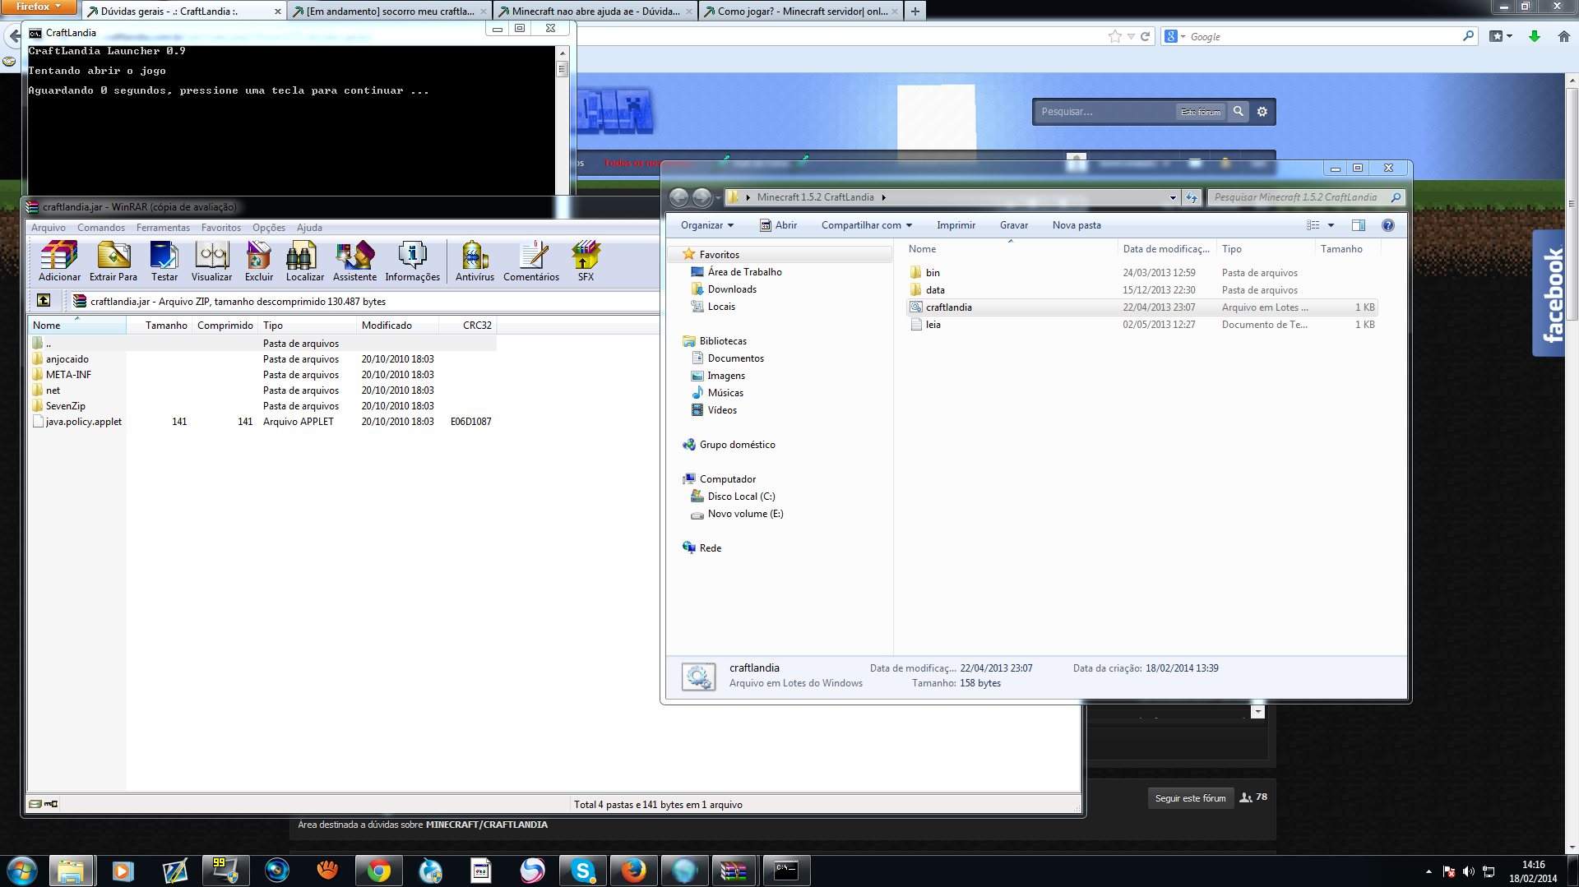The image size is (1579, 887).
Task: Click the Excluir delete icon
Action: coord(258,261)
